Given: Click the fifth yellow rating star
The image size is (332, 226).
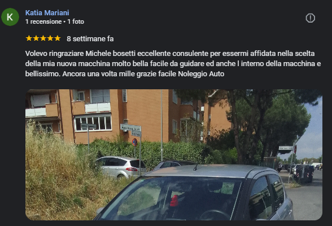Looking at the screenshot, I should [58, 38].
